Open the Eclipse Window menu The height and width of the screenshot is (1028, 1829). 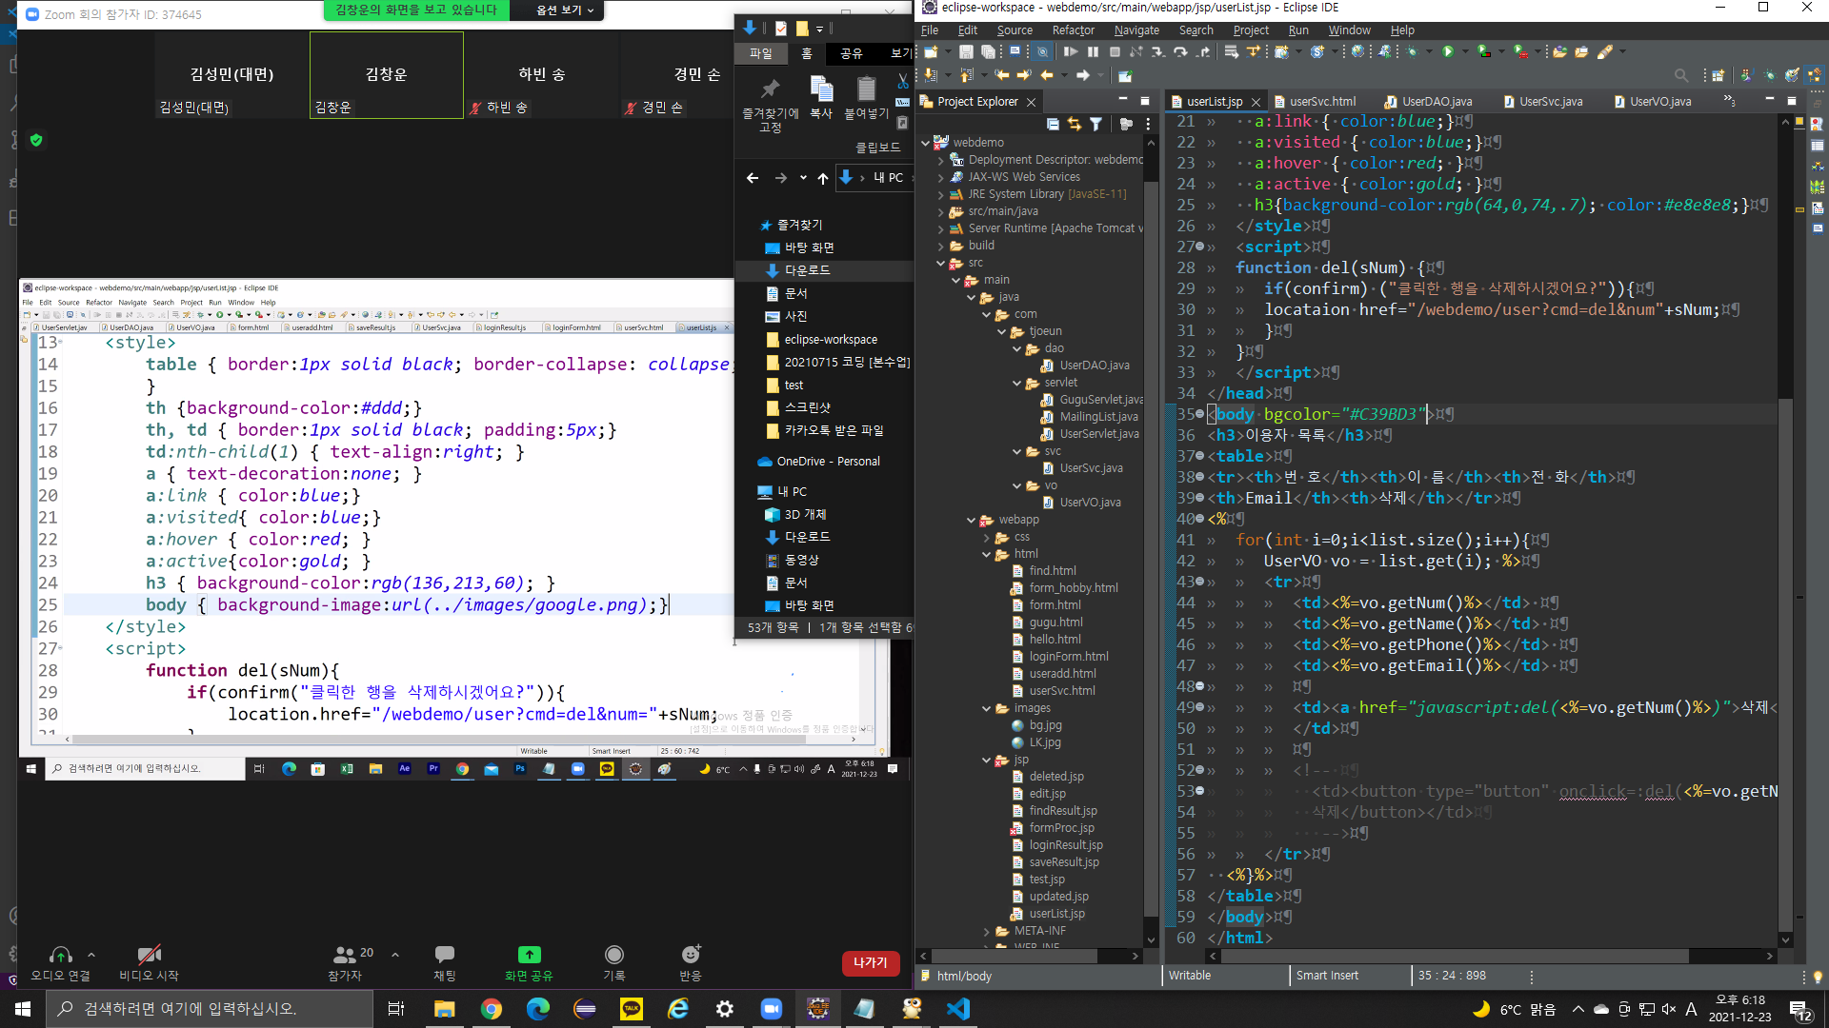pos(1349,30)
